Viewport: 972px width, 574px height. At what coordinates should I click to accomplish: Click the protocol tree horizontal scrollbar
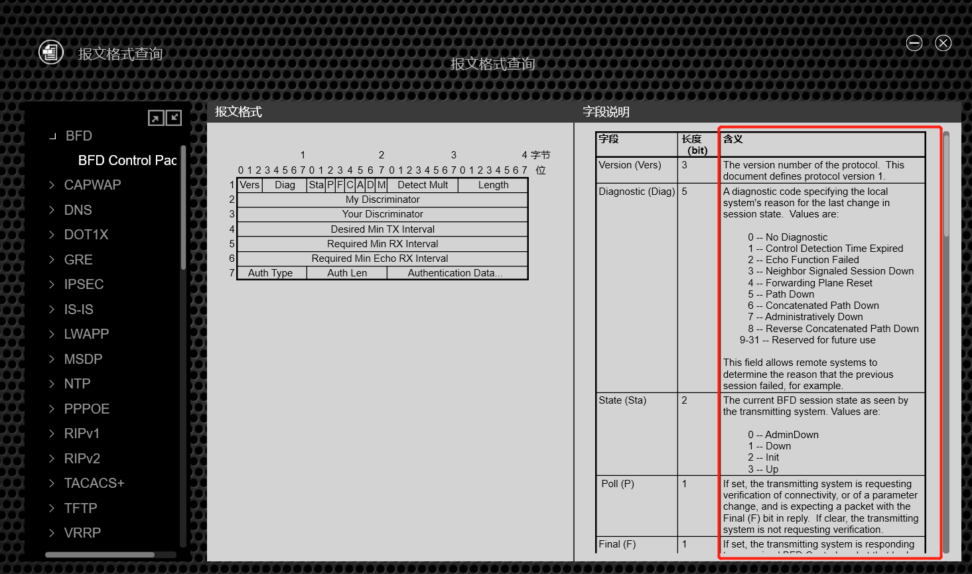(100, 555)
